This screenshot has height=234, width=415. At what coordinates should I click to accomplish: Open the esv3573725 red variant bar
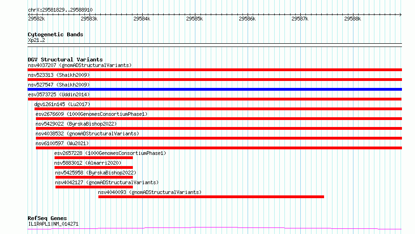click(x=214, y=99)
